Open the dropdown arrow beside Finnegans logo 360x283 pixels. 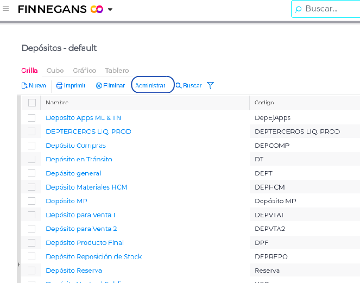click(110, 10)
